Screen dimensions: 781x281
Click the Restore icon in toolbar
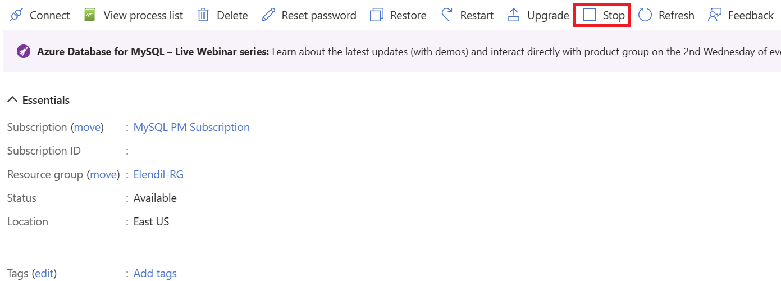click(377, 15)
